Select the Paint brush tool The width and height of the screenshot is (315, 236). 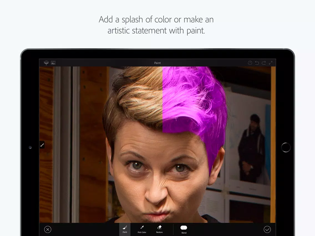[x=125, y=229]
